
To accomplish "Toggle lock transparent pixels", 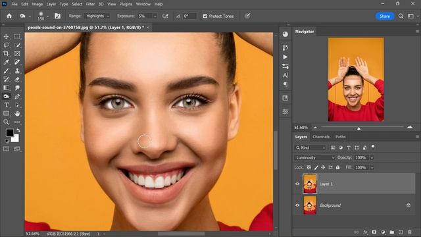I will pos(309,167).
